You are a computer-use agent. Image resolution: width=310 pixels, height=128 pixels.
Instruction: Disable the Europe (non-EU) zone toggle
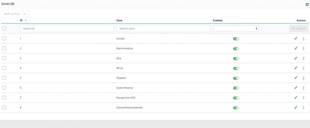click(236, 98)
